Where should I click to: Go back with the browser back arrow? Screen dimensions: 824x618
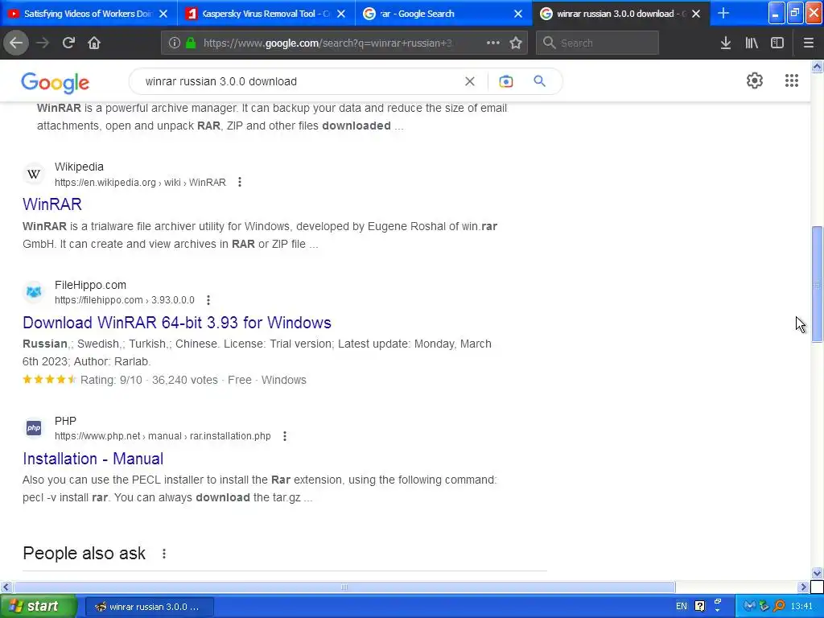16,43
